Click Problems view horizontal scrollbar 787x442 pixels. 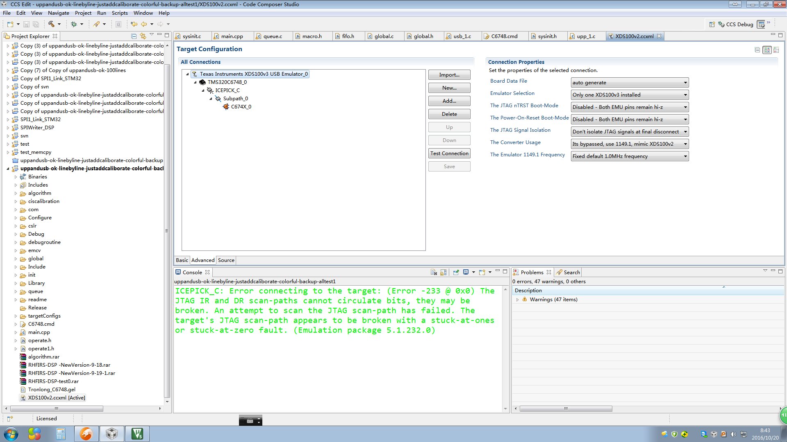566,408
